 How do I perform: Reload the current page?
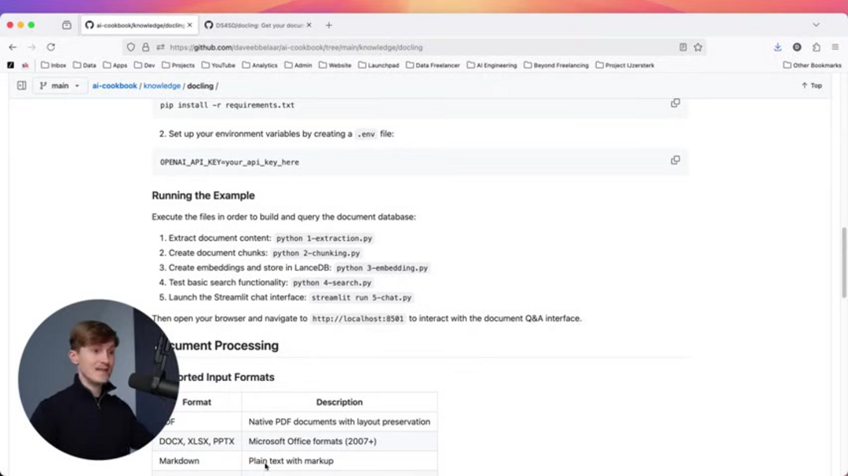[x=50, y=47]
